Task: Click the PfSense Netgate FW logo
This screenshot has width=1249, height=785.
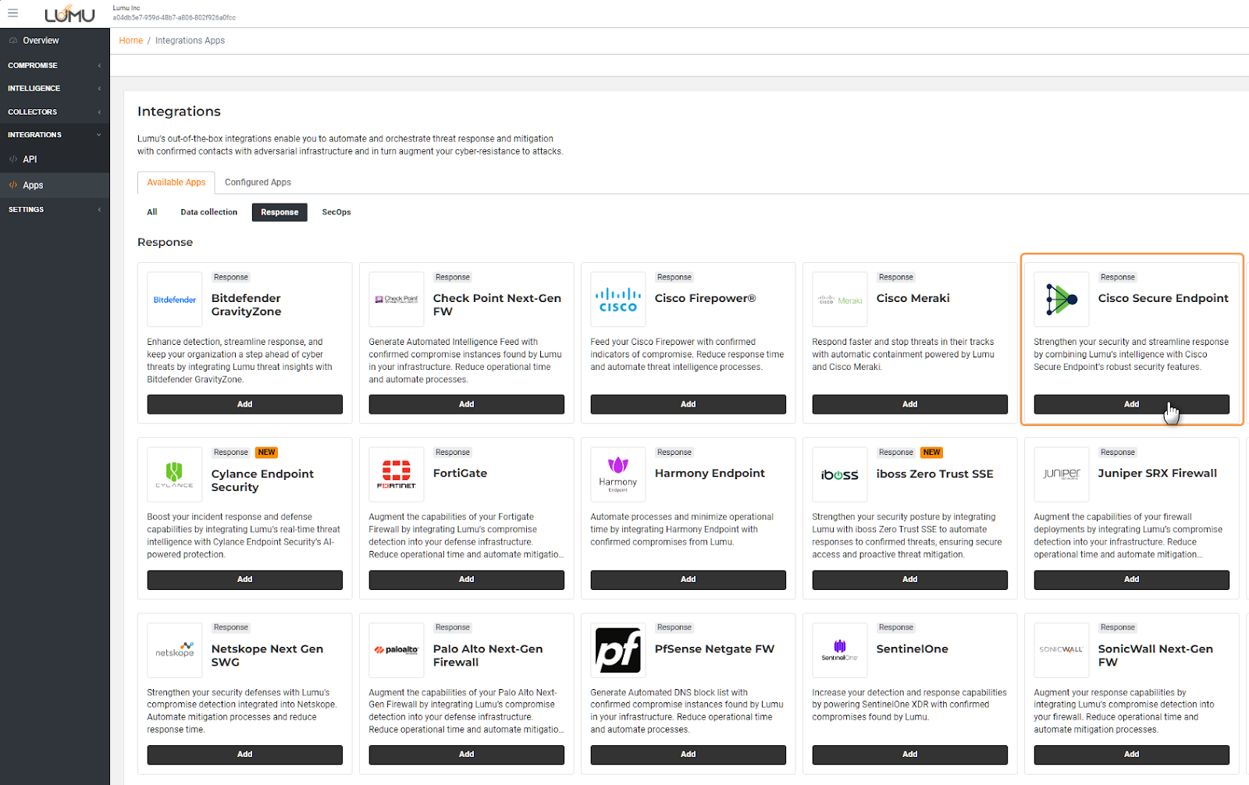Action: [x=617, y=650]
